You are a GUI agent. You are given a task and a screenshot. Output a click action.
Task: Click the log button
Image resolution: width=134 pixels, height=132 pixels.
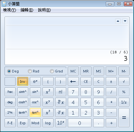click(48, 123)
